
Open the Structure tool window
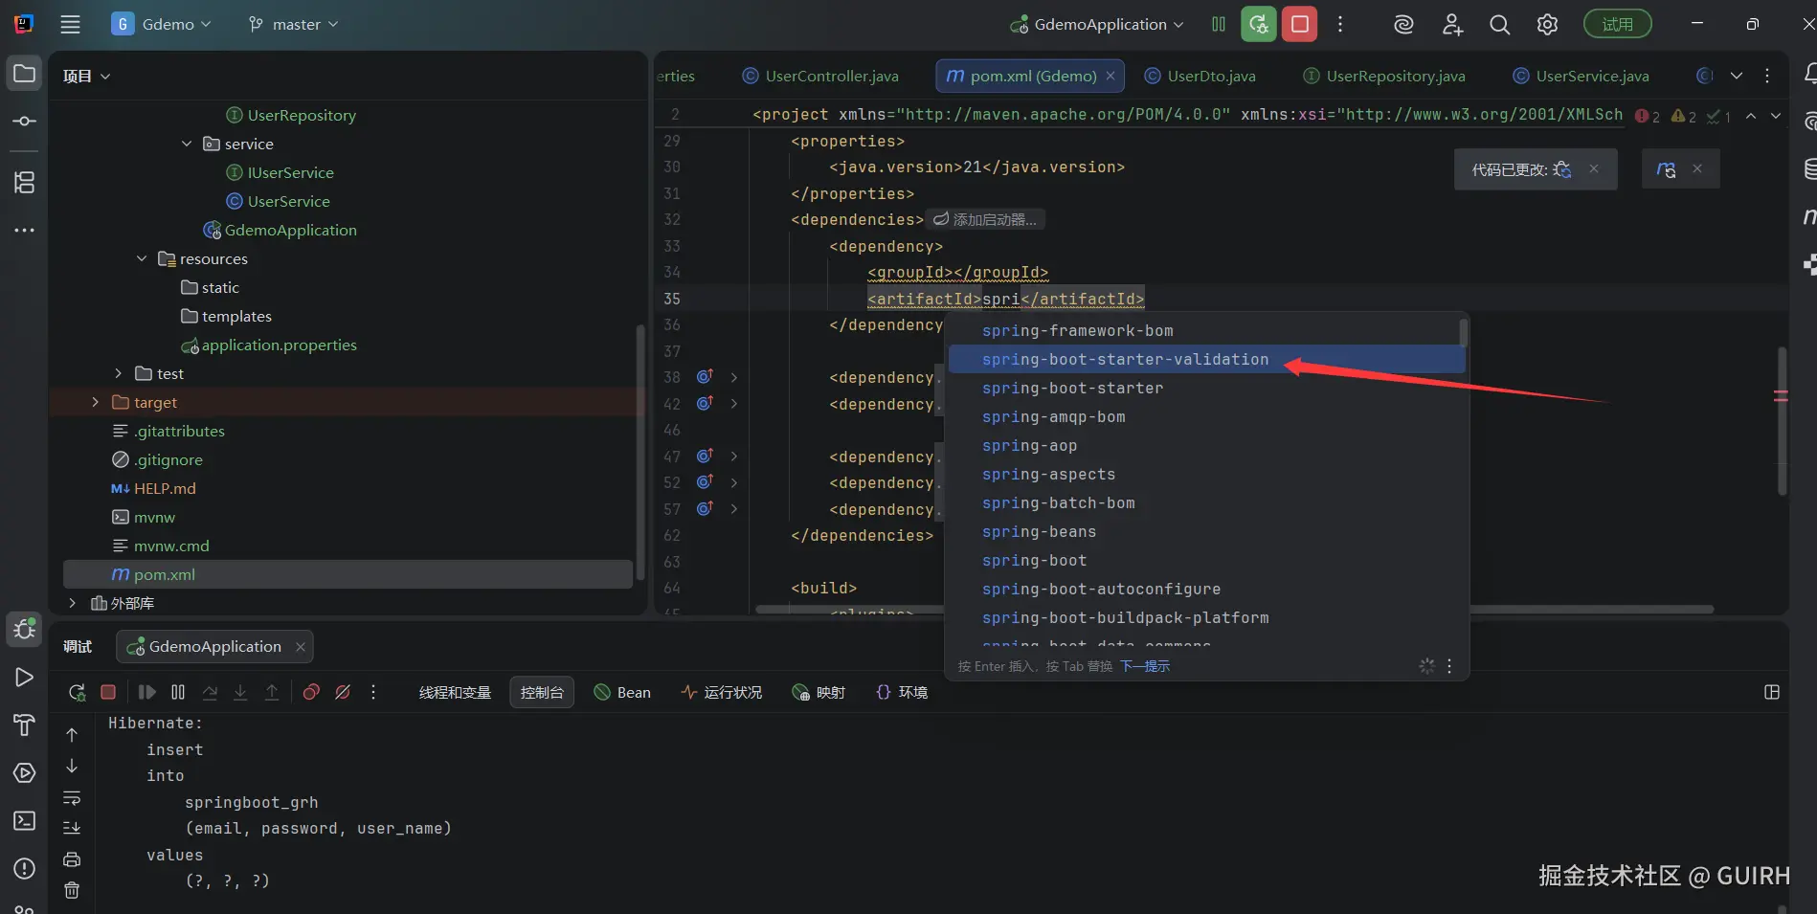[x=25, y=182]
